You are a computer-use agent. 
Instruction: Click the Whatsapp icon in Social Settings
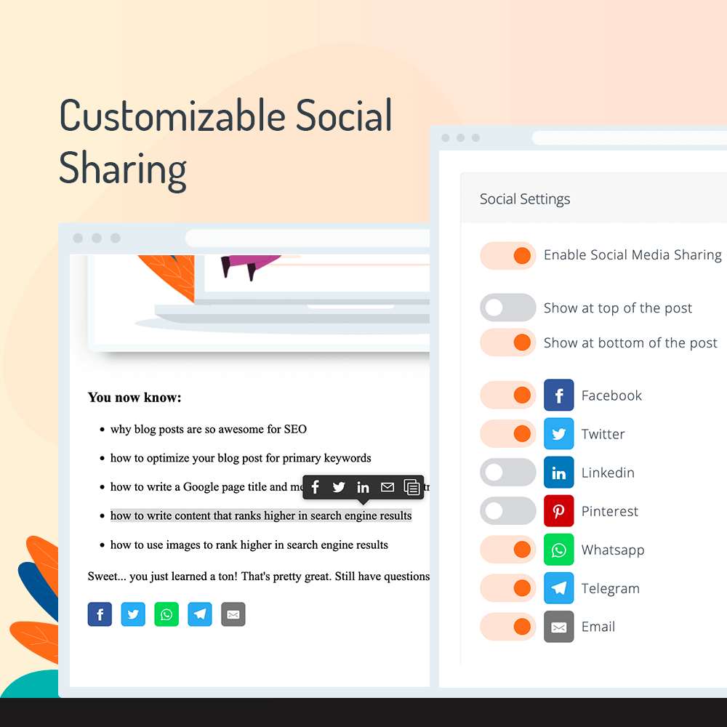(x=558, y=550)
